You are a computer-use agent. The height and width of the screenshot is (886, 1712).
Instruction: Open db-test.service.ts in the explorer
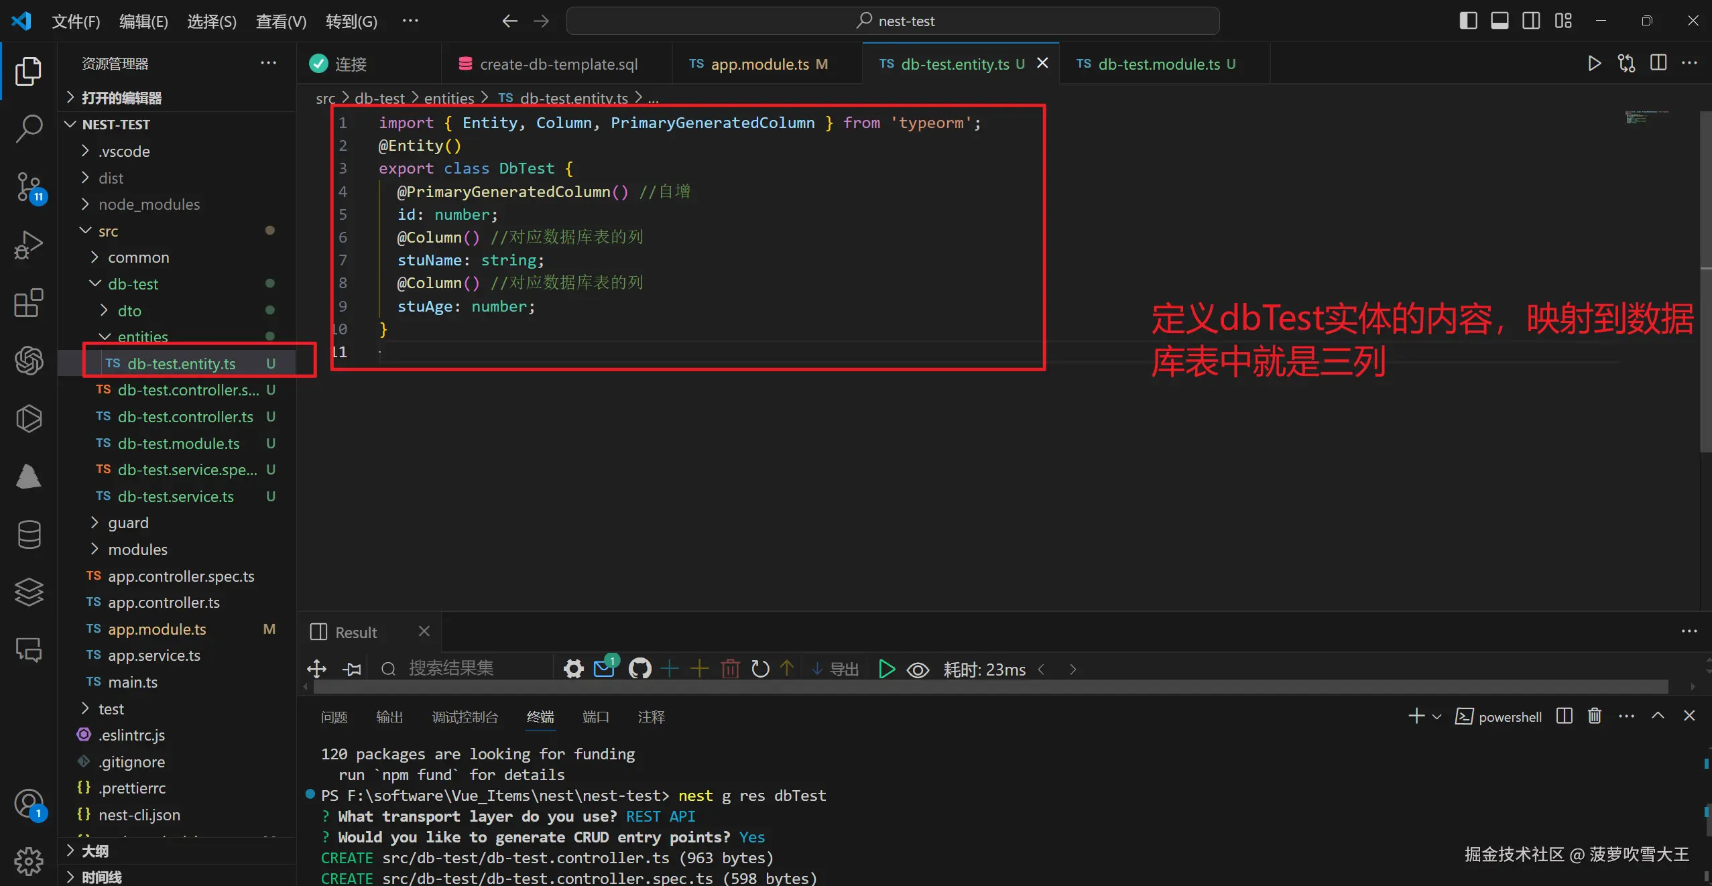coord(176,497)
